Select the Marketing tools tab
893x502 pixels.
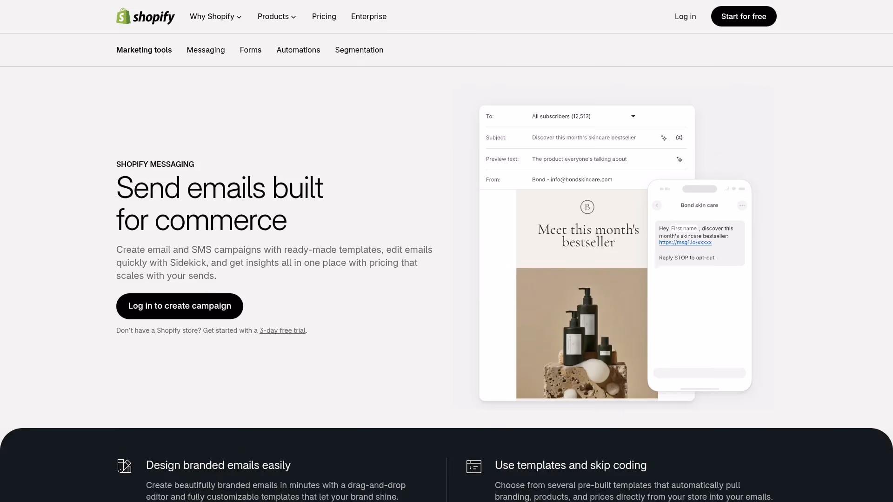[x=144, y=50]
